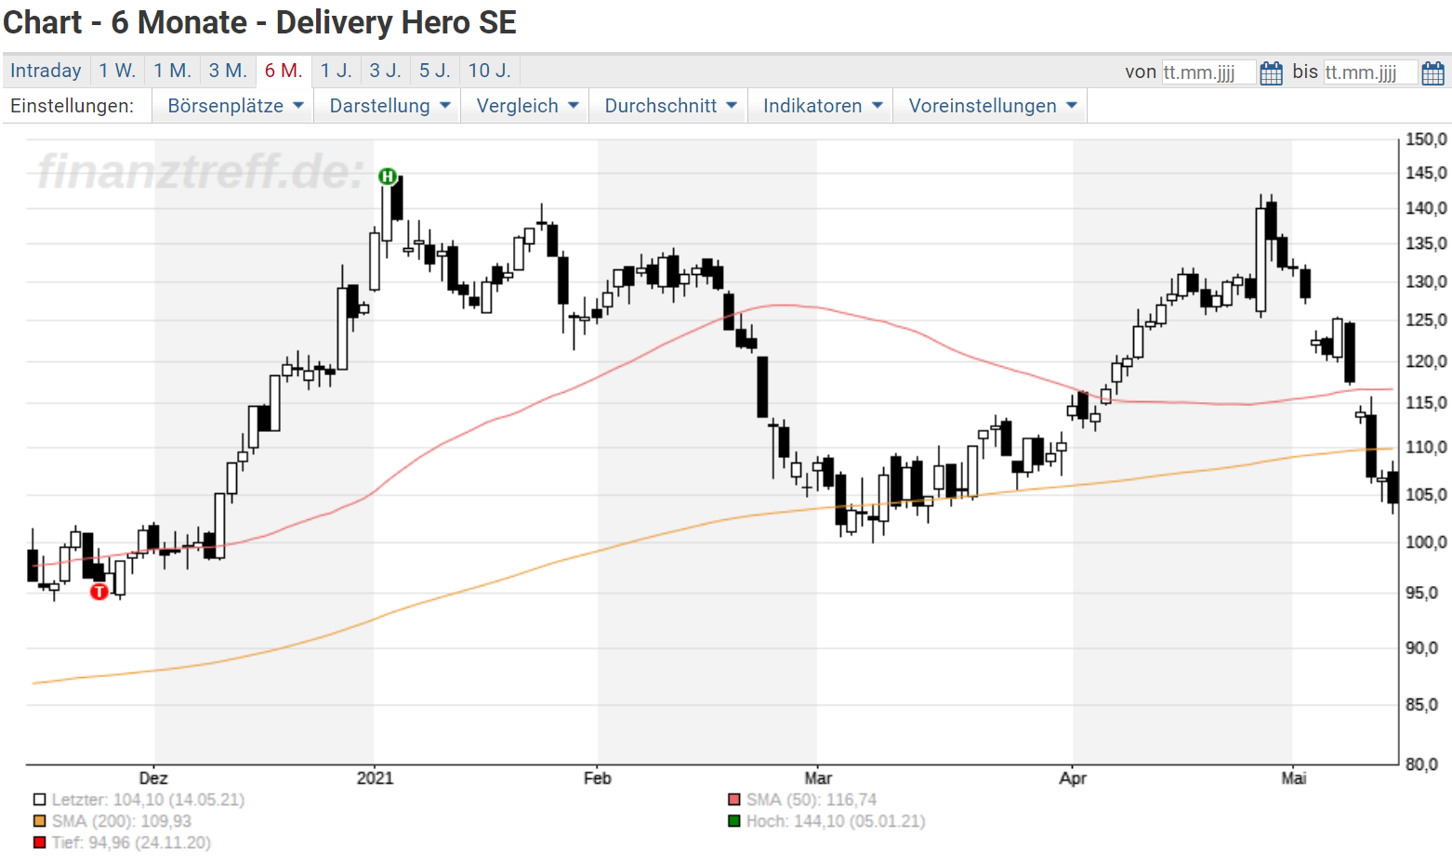Image resolution: width=1452 pixels, height=861 pixels.
Task: Expand the Durchschnitt dropdown
Action: pyautogui.click(x=669, y=106)
